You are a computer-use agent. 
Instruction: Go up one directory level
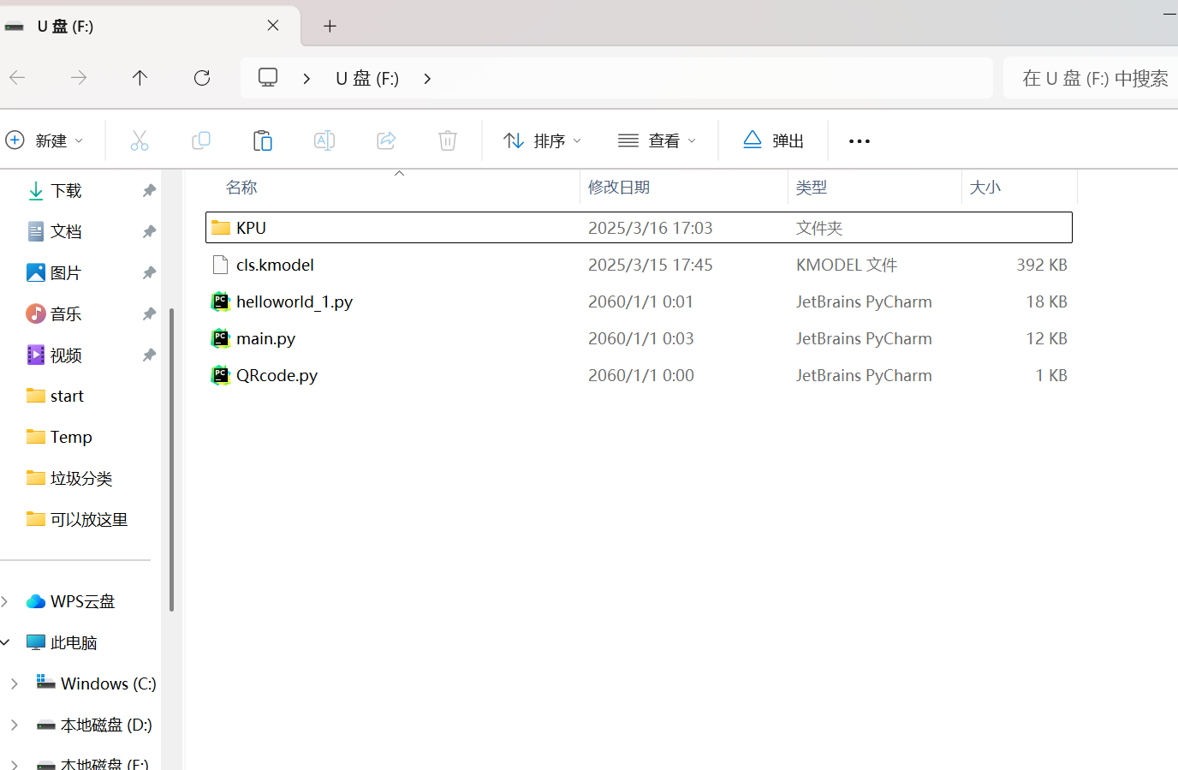(x=140, y=78)
